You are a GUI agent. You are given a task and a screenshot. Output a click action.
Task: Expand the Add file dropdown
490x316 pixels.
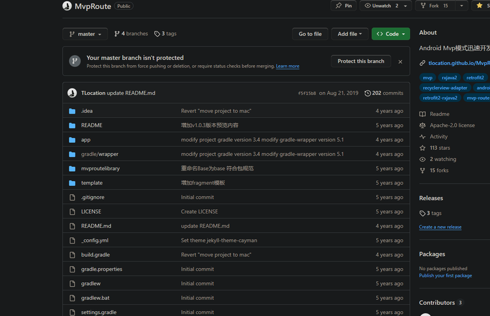[350, 34]
